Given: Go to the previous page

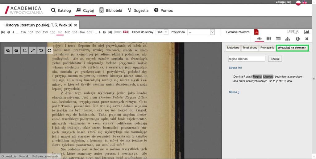Looking at the screenshot, I should pyautogui.click(x=13, y=32).
